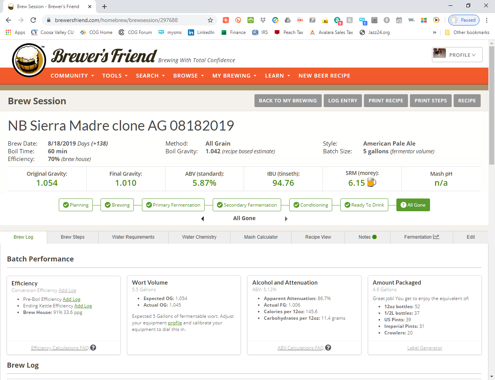Toggle the Conditioning status step

(x=311, y=205)
